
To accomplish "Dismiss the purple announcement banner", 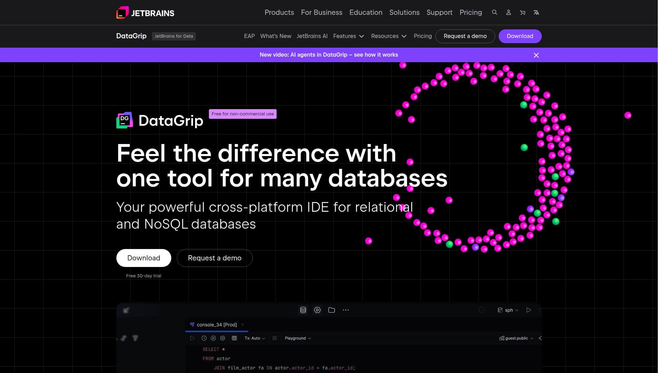I will tap(536, 55).
